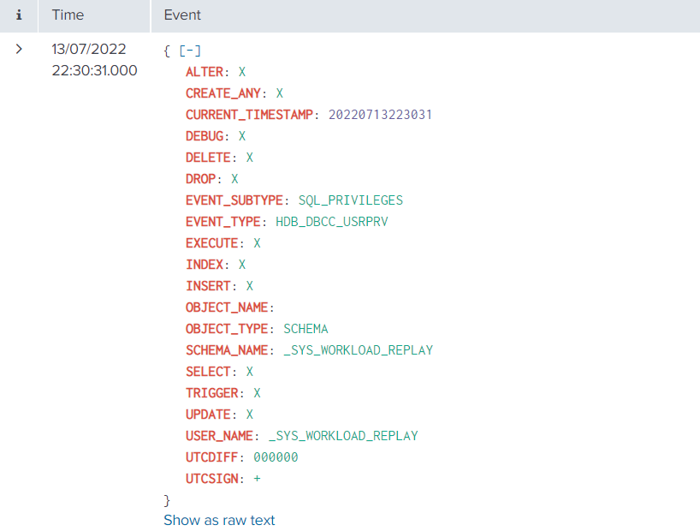Click the Event column header
Image resolution: width=700 pixels, height=531 pixels.
tap(182, 15)
